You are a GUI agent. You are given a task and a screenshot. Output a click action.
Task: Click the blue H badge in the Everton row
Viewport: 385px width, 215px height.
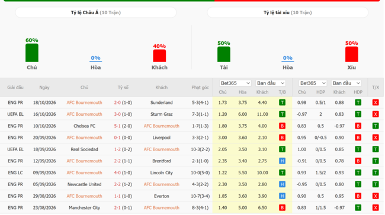(282, 196)
